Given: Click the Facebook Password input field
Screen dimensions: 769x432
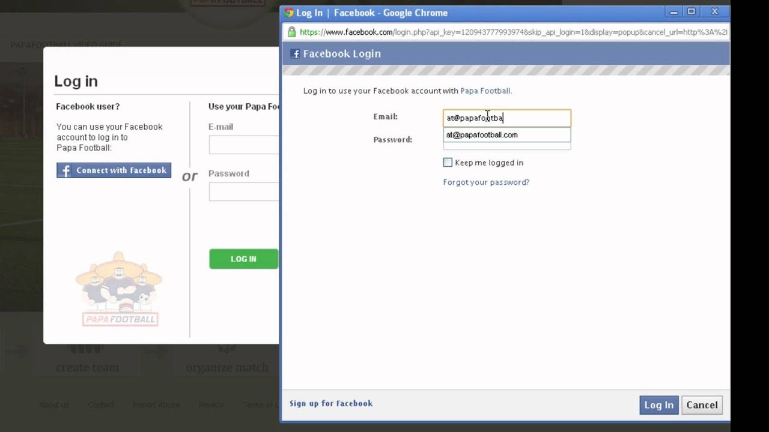Looking at the screenshot, I should pyautogui.click(x=507, y=146).
